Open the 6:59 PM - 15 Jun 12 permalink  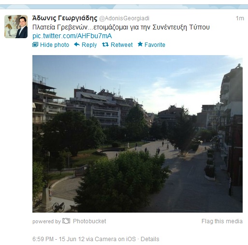(58, 239)
